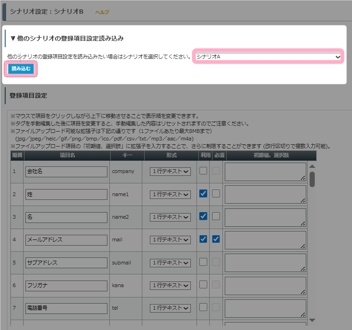Open format dropdown for company row
Viewport: 352px width, 330px height.
(x=170, y=172)
